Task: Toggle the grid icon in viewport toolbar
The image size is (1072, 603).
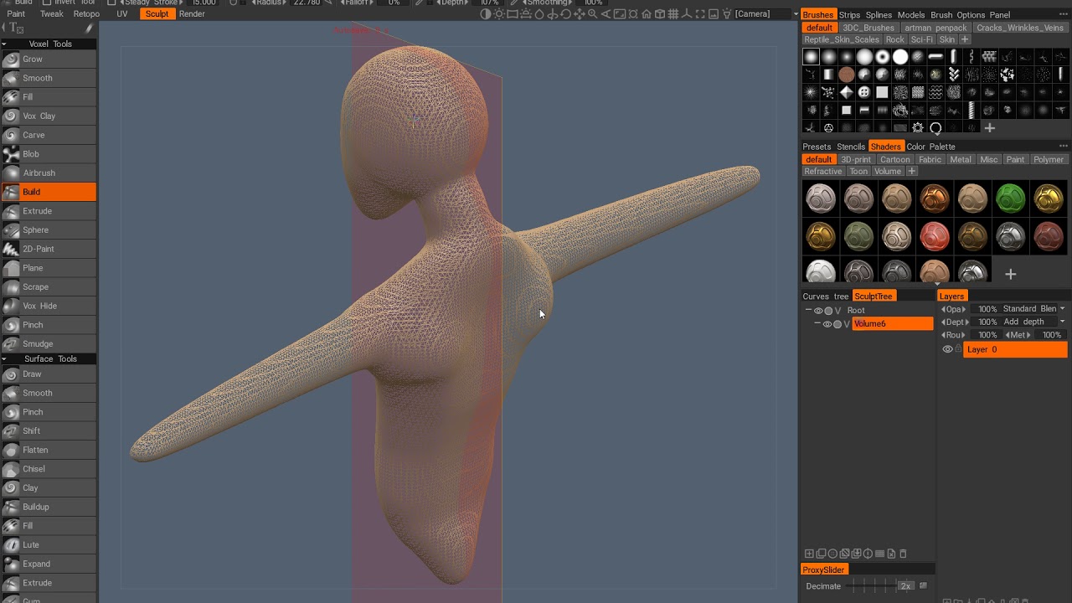Action: [x=673, y=14]
